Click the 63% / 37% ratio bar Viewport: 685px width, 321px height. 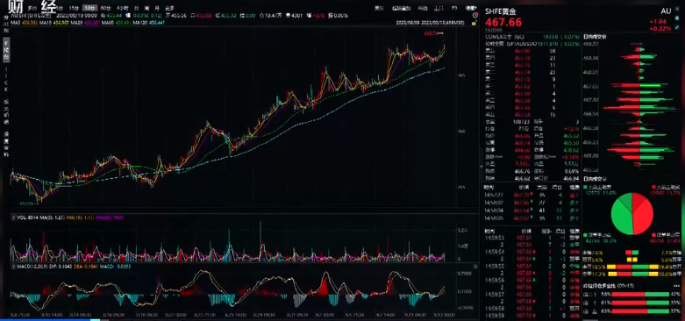pyautogui.click(x=639, y=311)
